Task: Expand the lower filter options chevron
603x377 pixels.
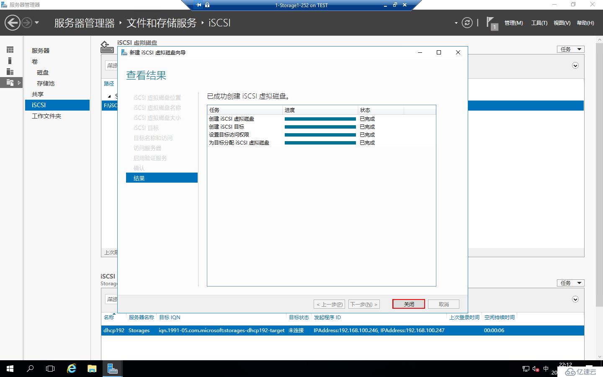Action: click(x=575, y=299)
